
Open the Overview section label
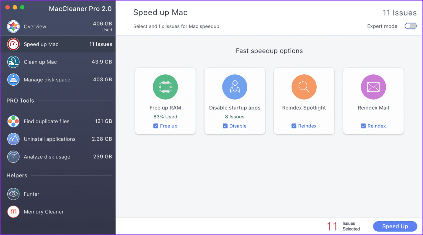35,27
